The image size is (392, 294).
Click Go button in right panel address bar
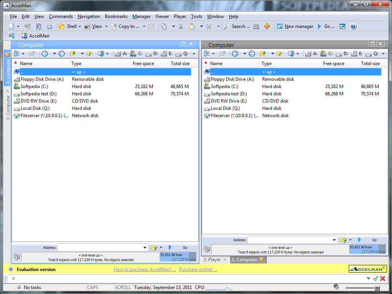[x=367, y=240]
